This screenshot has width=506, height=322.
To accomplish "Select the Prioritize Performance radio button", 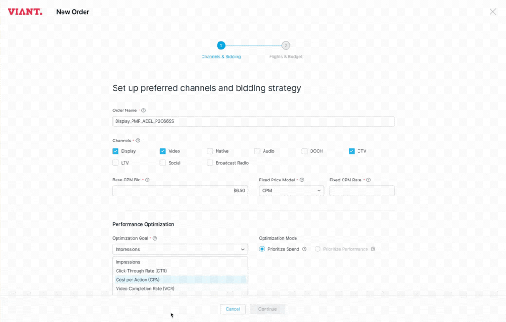I will [317, 249].
